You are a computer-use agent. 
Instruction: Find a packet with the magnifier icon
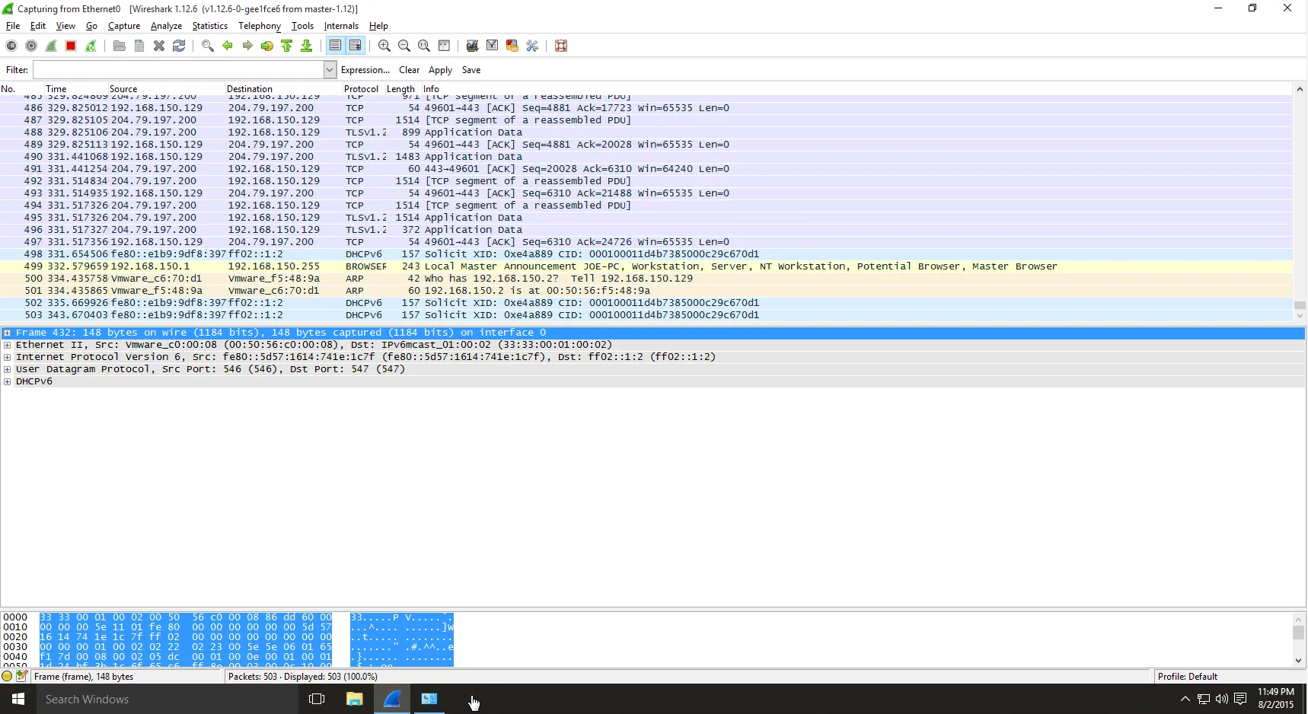pos(208,46)
